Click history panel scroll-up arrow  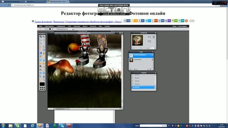(x=155, y=75)
